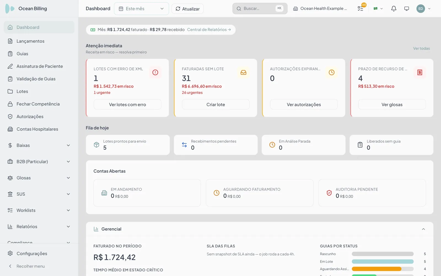This screenshot has width=441, height=276.
Task: Click the clock icon next to Aguardando faturamento
Action: (217, 193)
